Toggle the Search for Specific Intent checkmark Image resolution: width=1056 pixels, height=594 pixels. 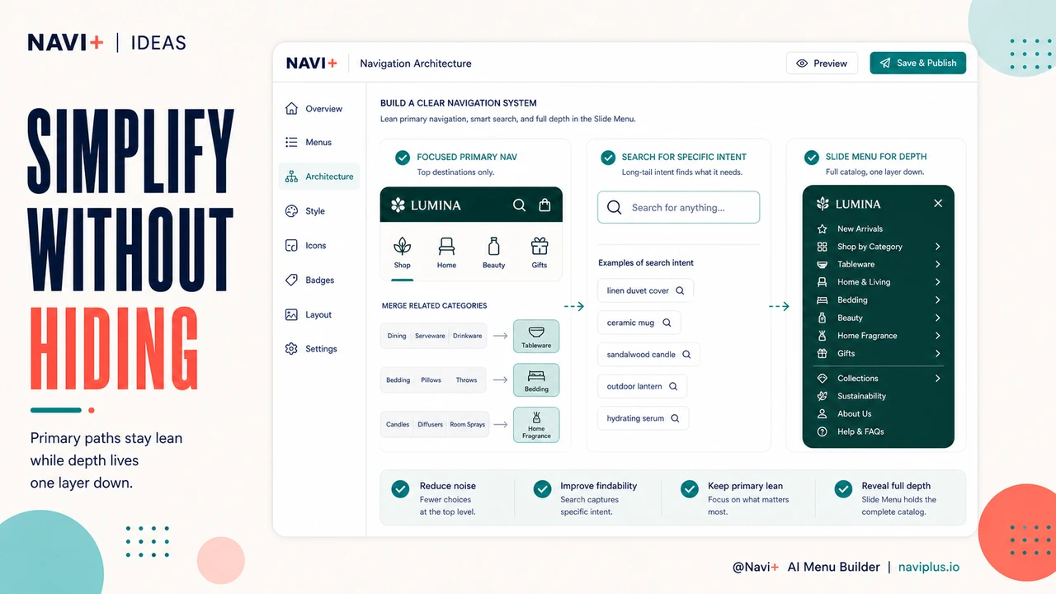tap(608, 158)
